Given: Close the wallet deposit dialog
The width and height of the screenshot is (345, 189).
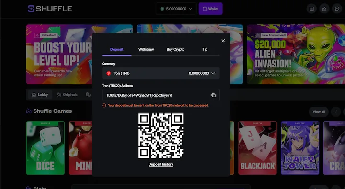Looking at the screenshot, I should click(x=223, y=41).
